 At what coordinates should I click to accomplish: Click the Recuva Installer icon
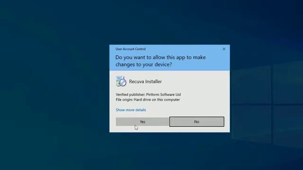coord(121,81)
